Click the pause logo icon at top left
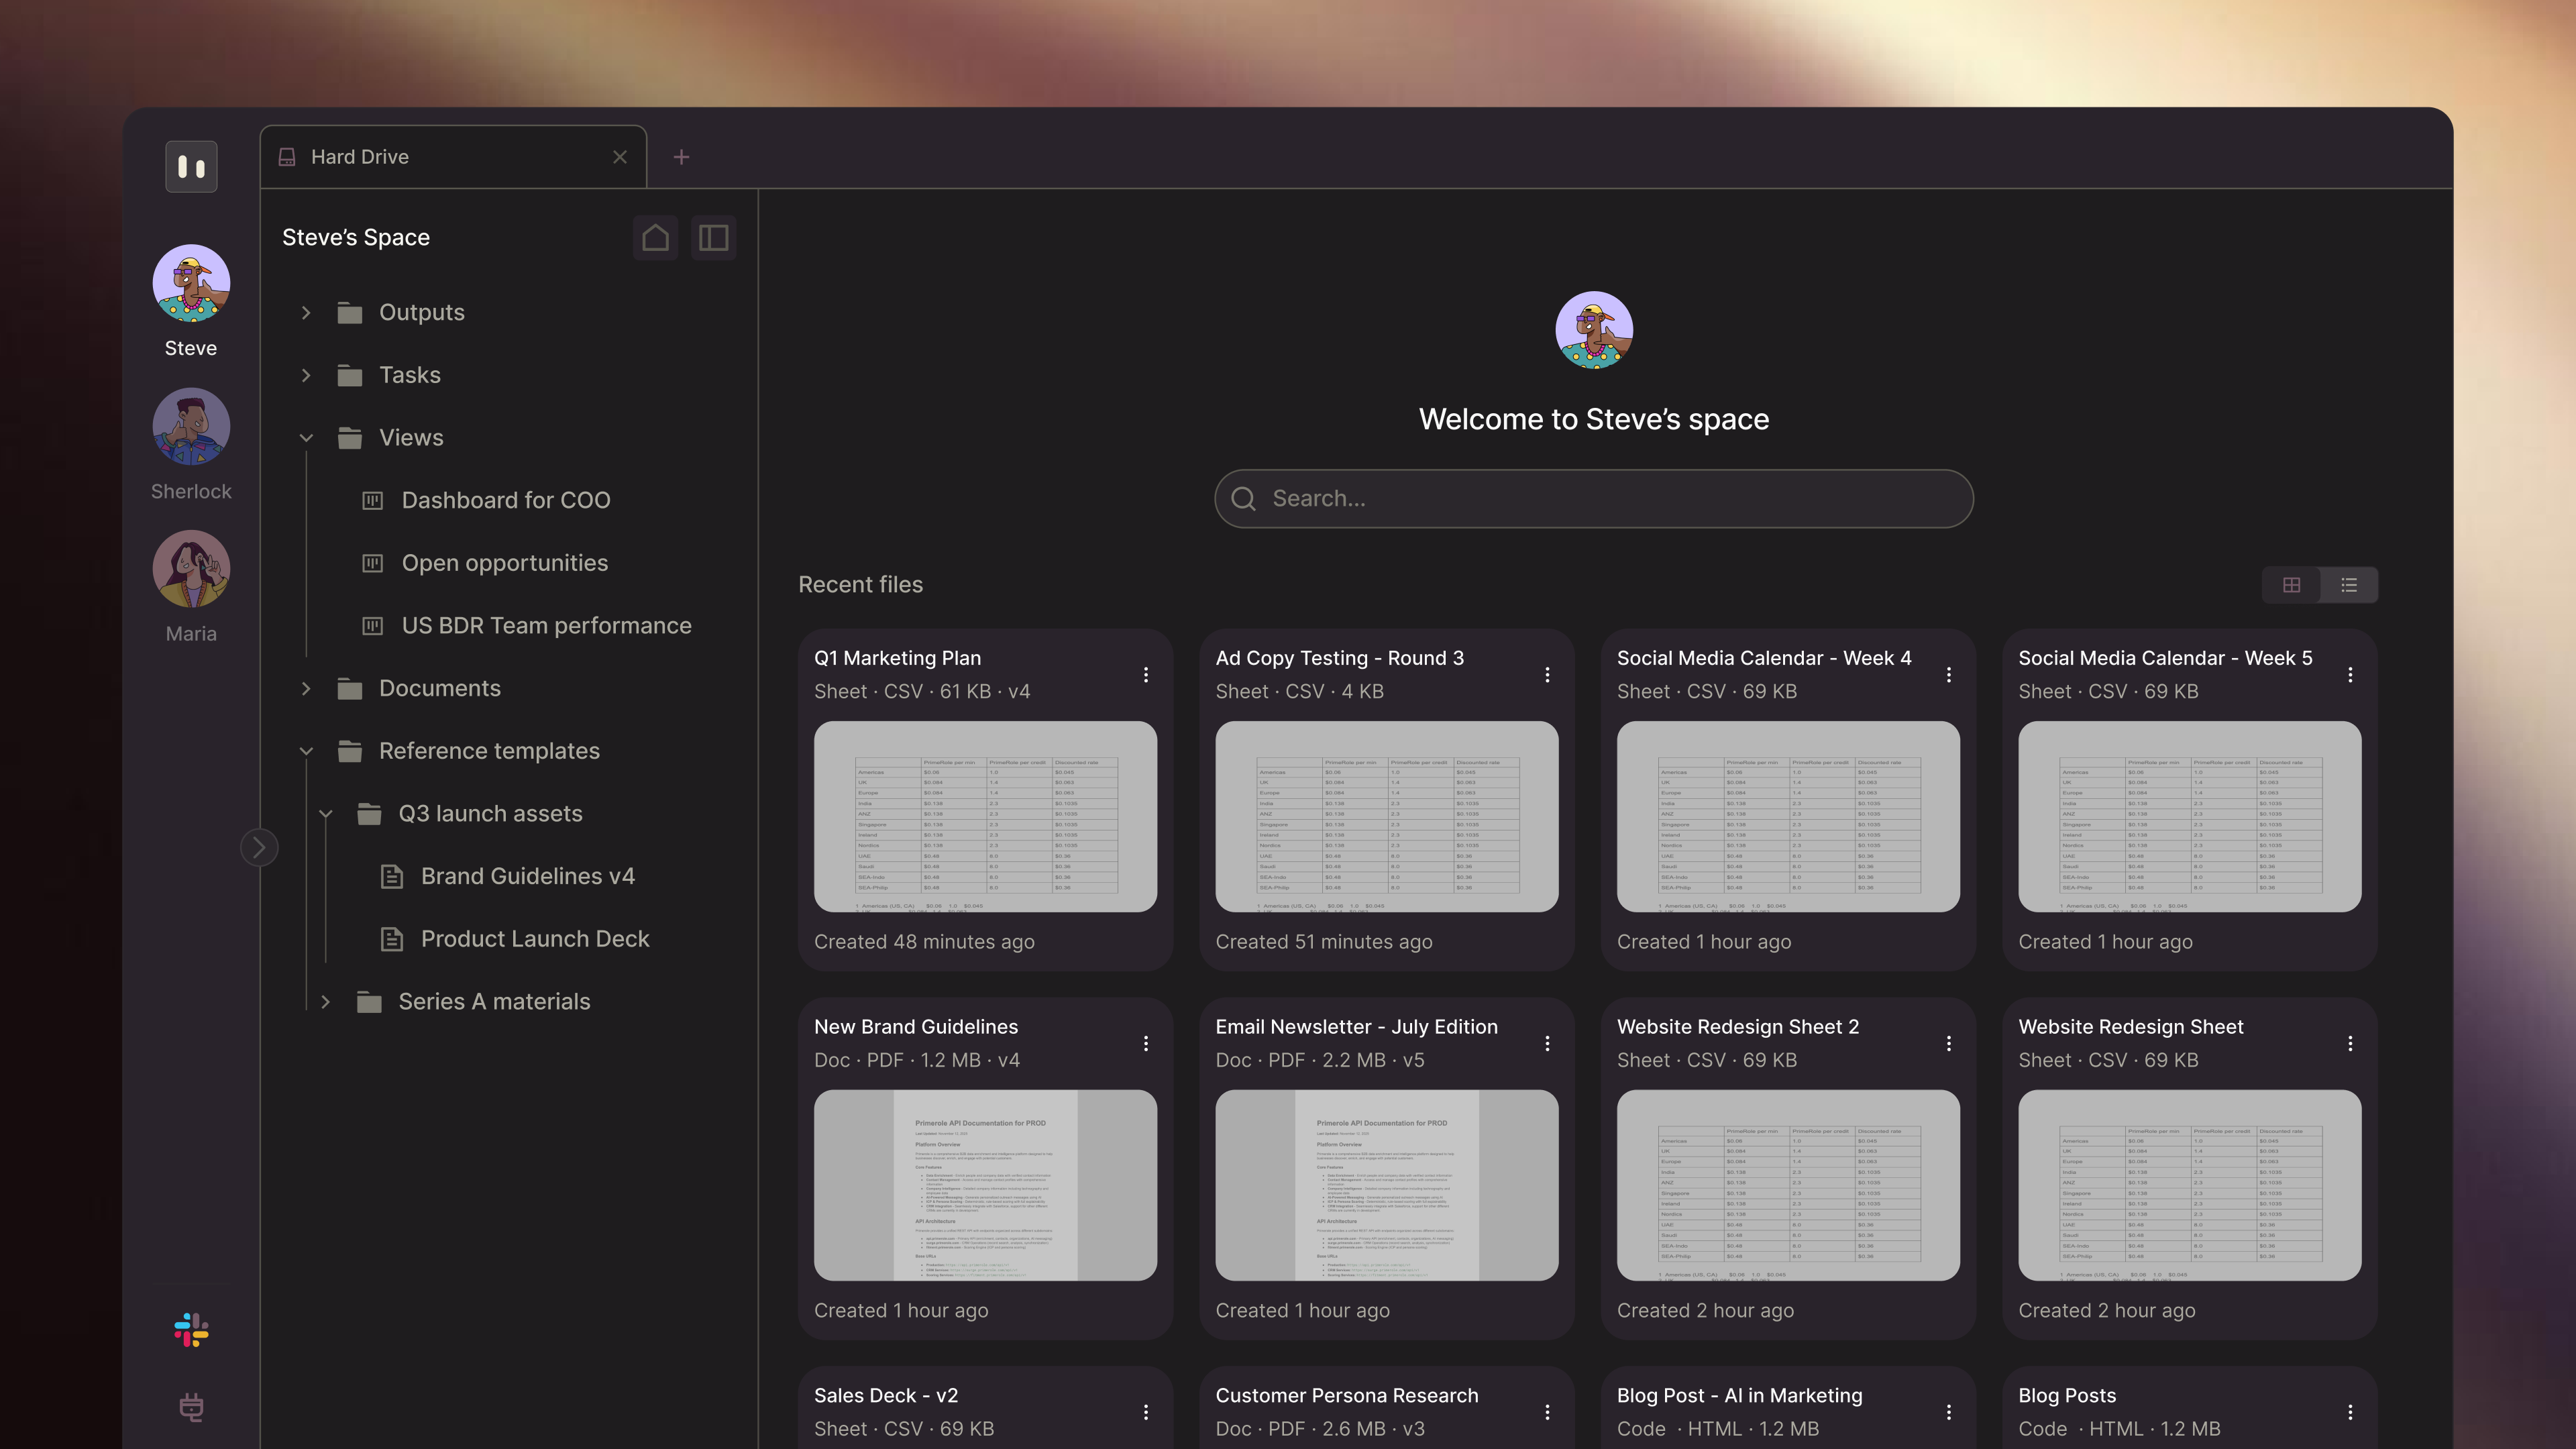The image size is (2576, 1449). [191, 166]
